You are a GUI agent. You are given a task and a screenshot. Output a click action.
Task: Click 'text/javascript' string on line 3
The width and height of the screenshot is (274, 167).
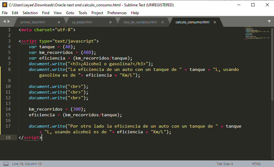pos(74,41)
